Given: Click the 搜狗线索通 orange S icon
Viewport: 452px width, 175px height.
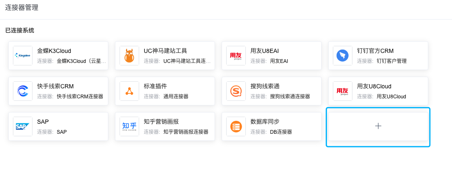Looking at the screenshot, I should click(236, 91).
